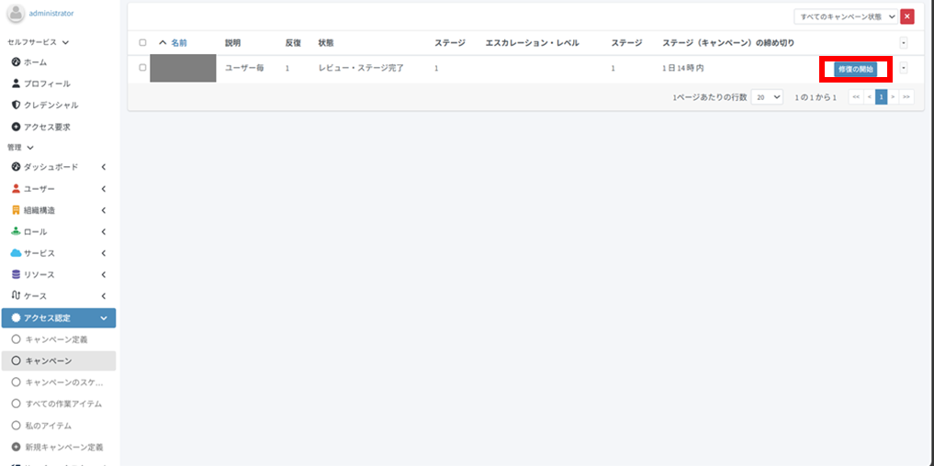934x466 pixels.
Task: Sort by the 名前 column header
Action: 179,43
